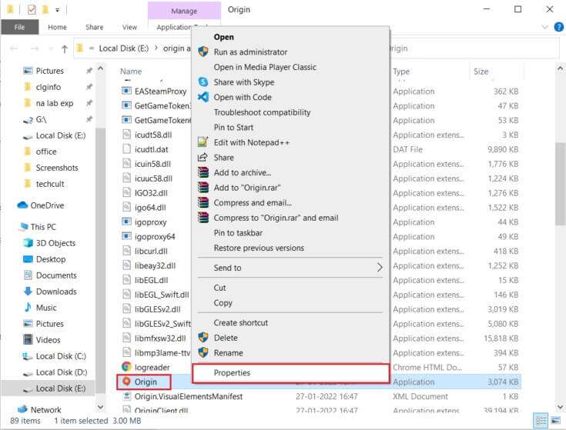Expand the ribbon with the chevron
The width and height of the screenshot is (566, 430).
[x=544, y=27]
